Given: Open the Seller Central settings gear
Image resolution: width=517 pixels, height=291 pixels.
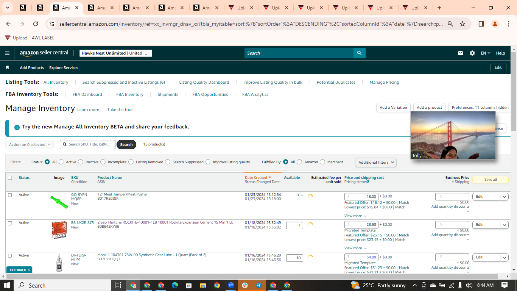Looking at the screenshot, I should click(472, 53).
